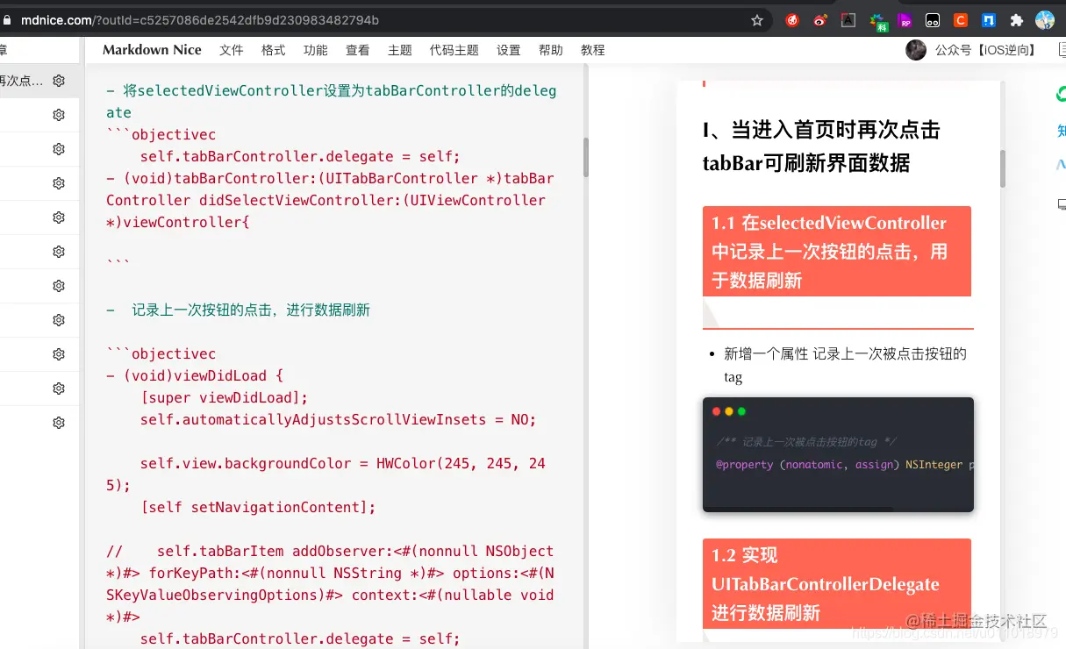Open the 代码主题 dropdown menu

click(454, 50)
